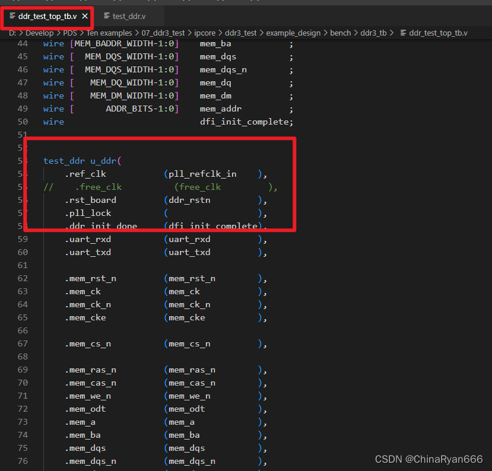Click the .mem_ba port on line 74
This screenshot has width=492, height=471.
click(82, 435)
